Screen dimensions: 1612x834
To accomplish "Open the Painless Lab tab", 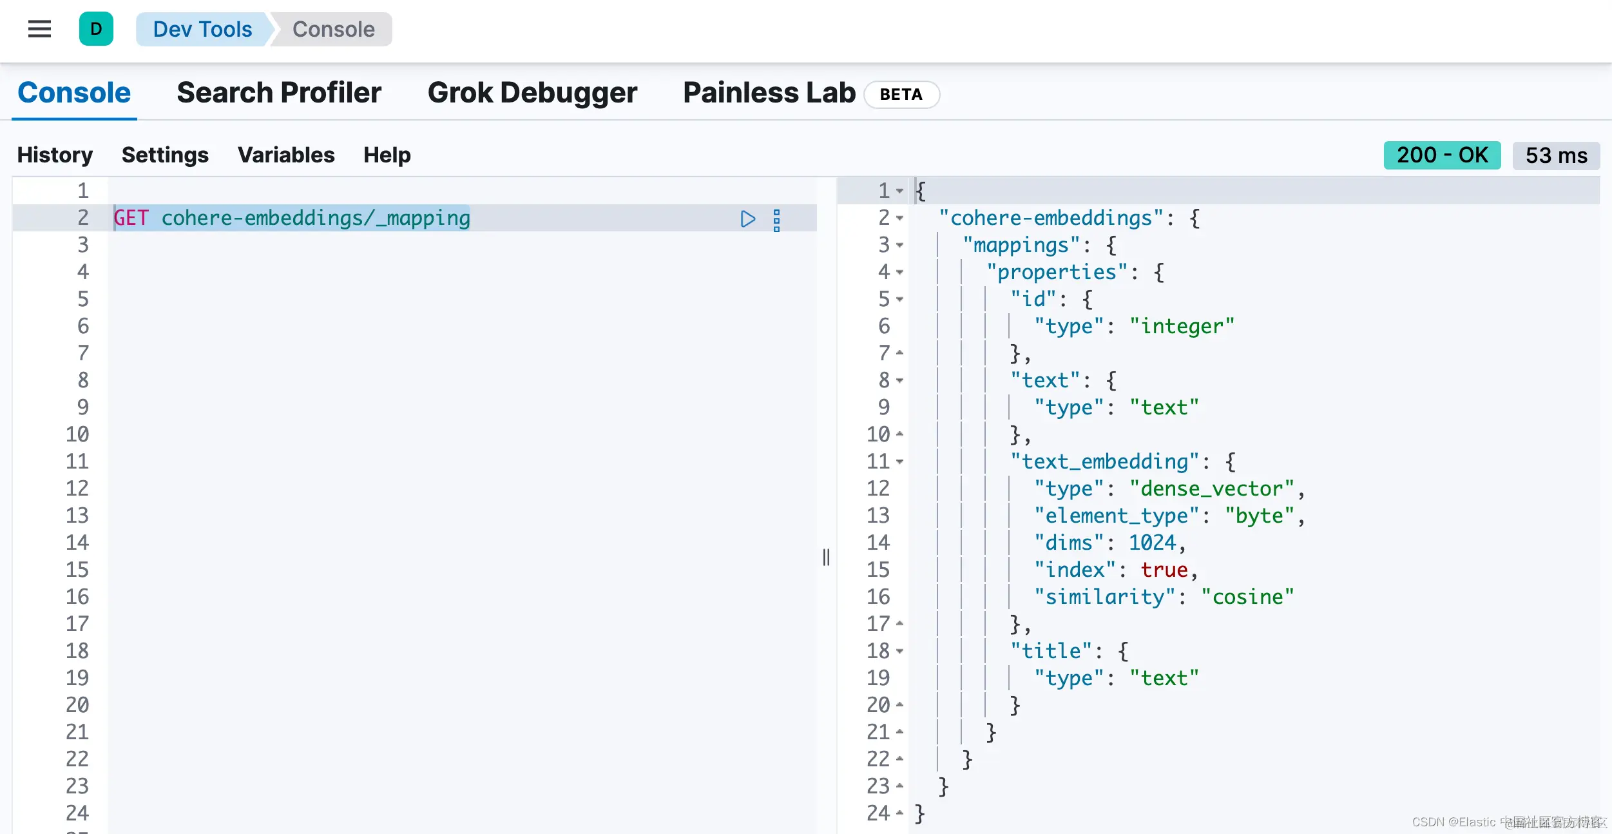I will [x=769, y=93].
